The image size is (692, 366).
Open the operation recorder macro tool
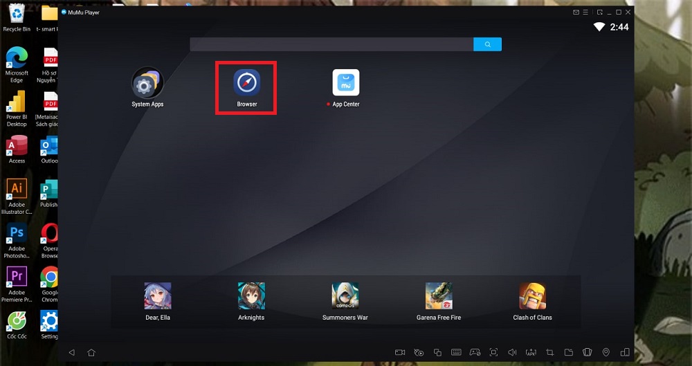pos(419,352)
